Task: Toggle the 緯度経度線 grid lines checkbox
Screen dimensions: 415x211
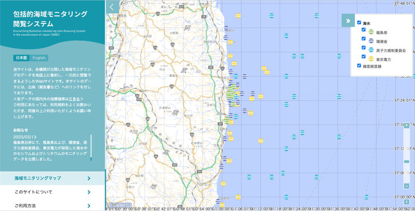Action: pos(359,65)
